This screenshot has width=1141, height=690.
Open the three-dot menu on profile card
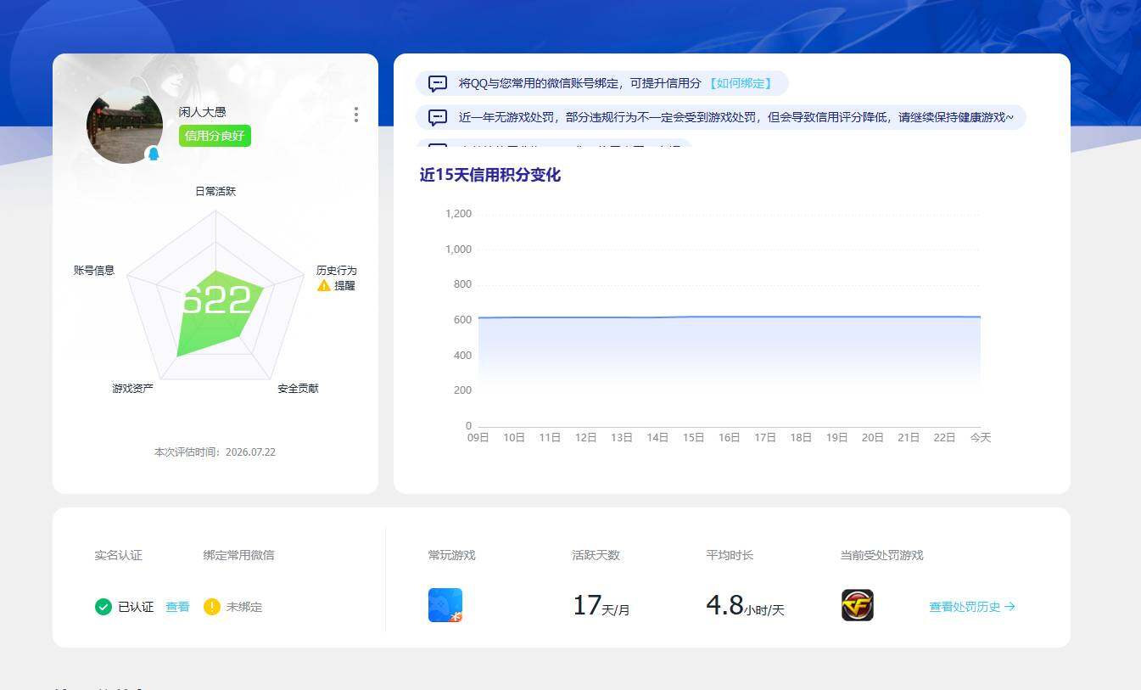(355, 115)
